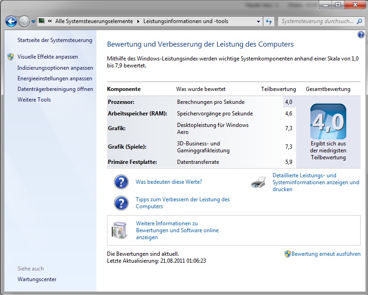Select Alle Systemsteuerungselemente breadcrumb
The width and height of the screenshot is (368, 295).
tap(94, 21)
